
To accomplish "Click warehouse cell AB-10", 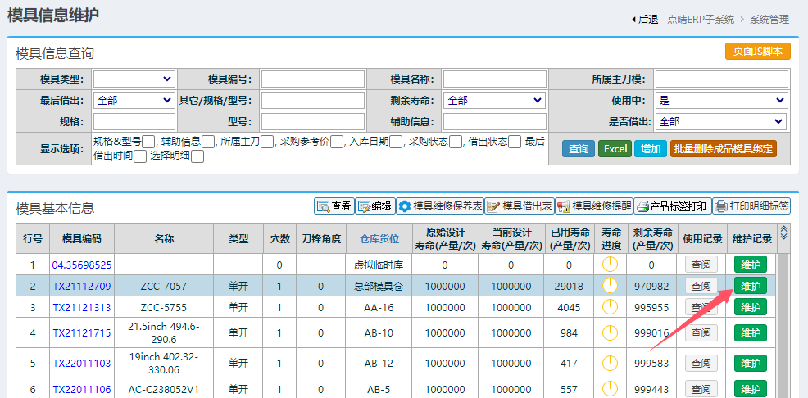I will tap(379, 333).
